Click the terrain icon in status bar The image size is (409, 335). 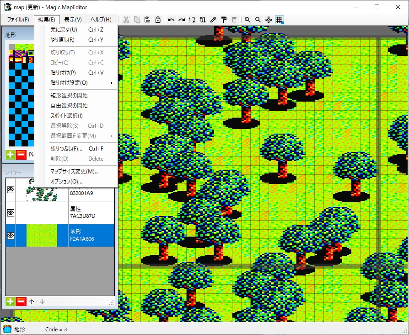click(7, 329)
